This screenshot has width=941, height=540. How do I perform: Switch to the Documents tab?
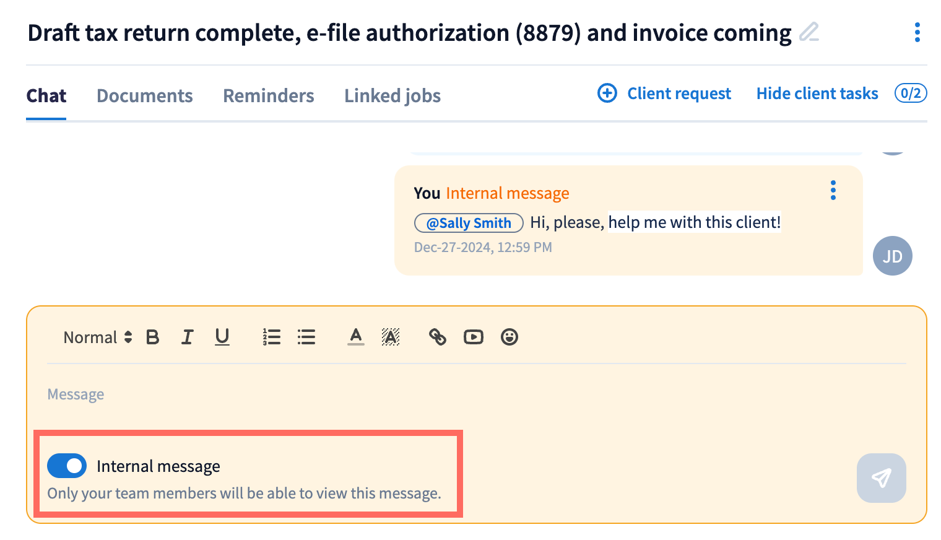tap(145, 96)
